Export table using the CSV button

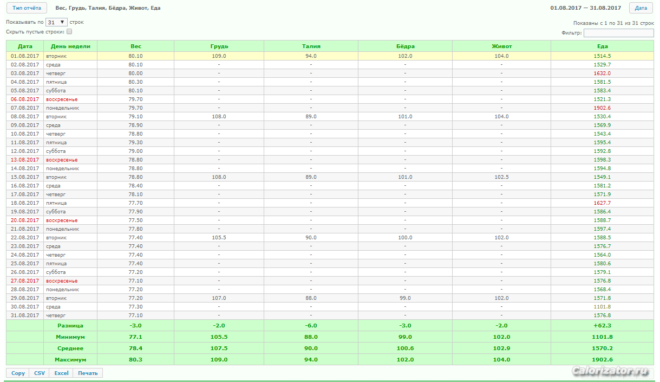pos(40,373)
